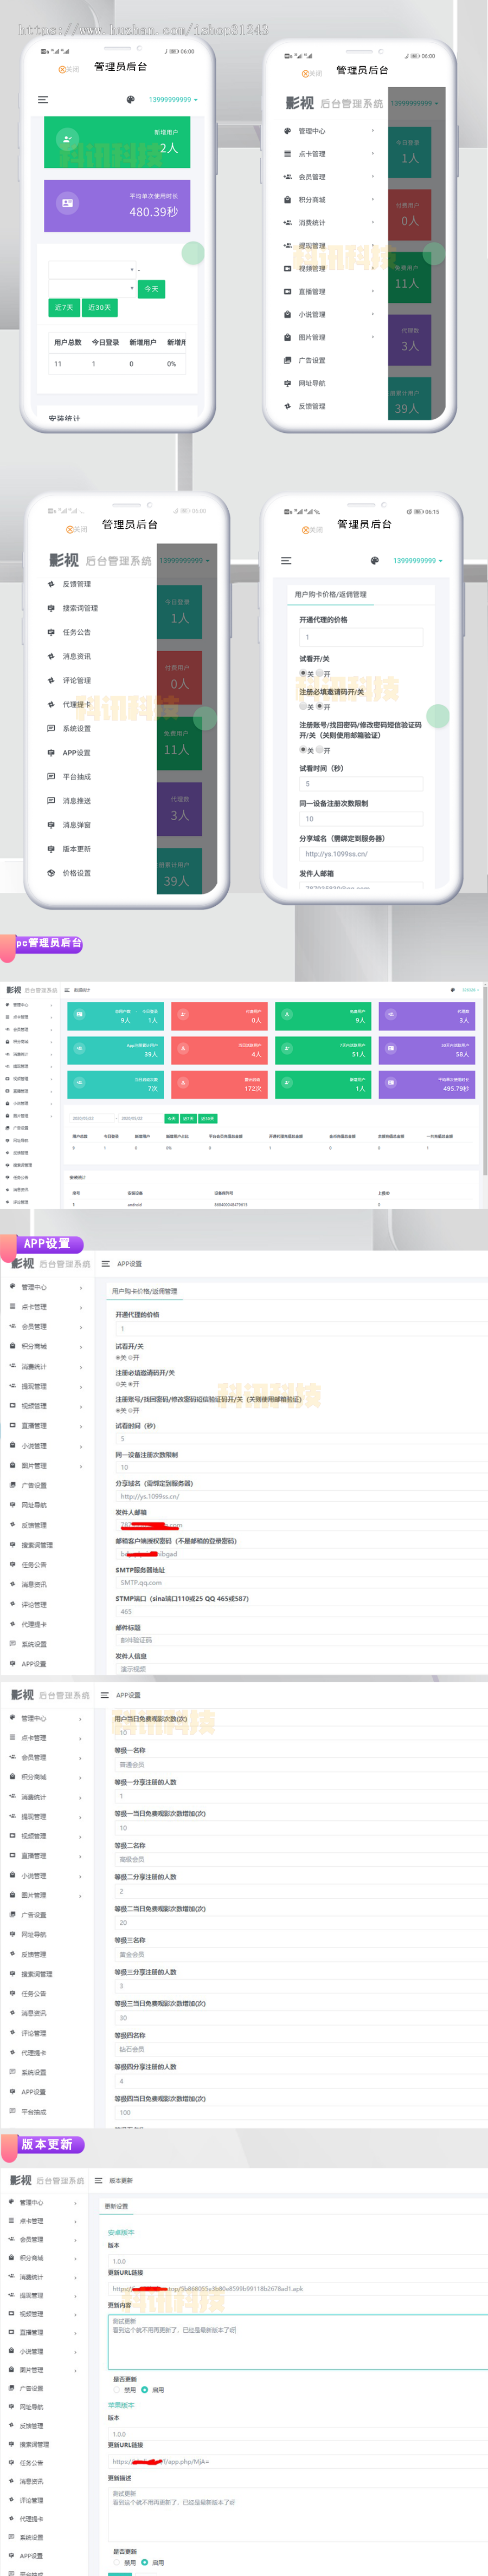Click purple 平均单次使用时长 480.39秒 card

click(x=117, y=206)
